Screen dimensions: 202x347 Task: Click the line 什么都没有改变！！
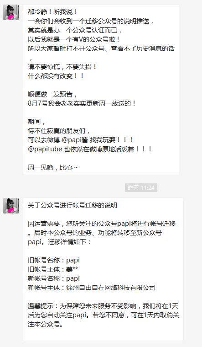[56, 76]
